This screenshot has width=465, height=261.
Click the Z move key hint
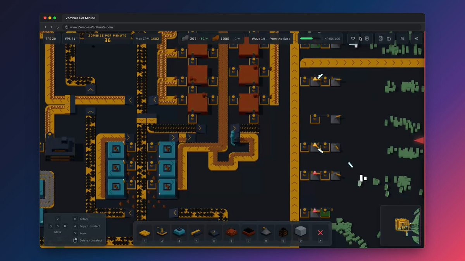point(58,219)
